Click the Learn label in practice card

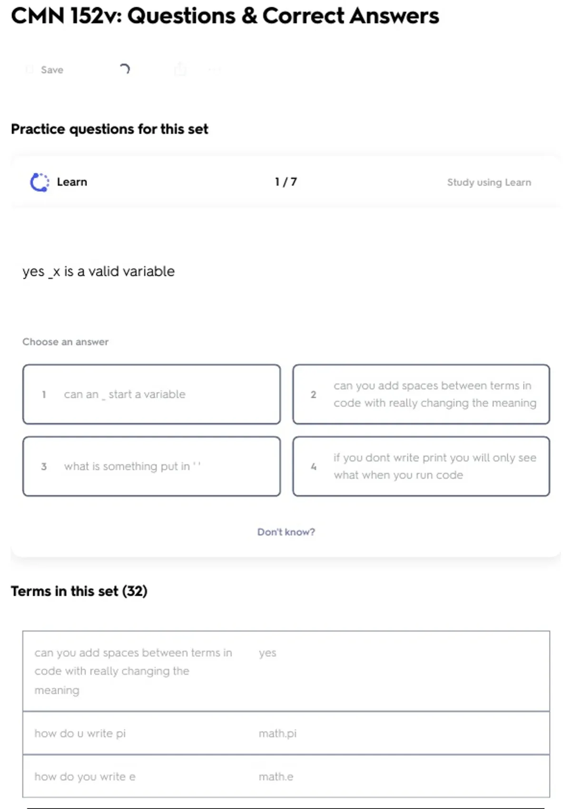point(72,182)
